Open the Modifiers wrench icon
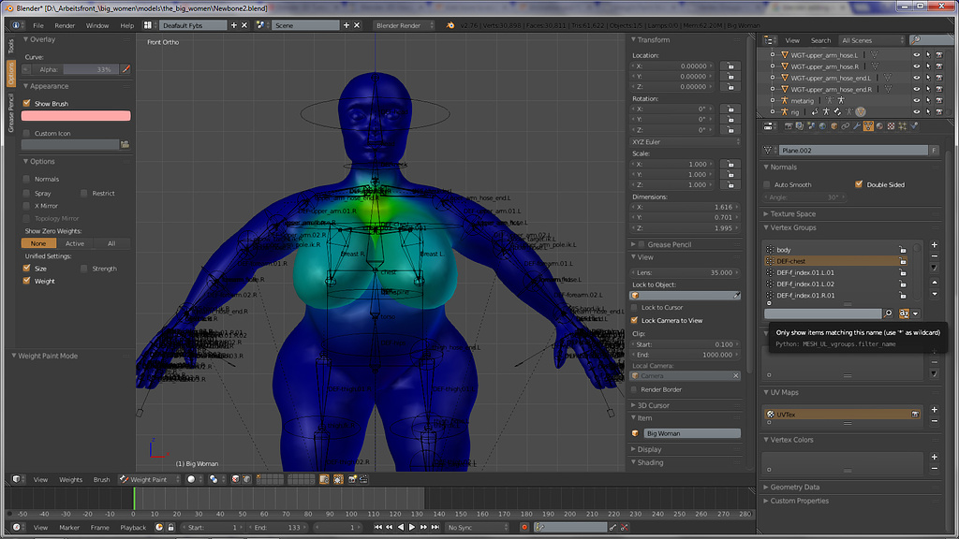Image resolution: width=959 pixels, height=539 pixels. [857, 126]
